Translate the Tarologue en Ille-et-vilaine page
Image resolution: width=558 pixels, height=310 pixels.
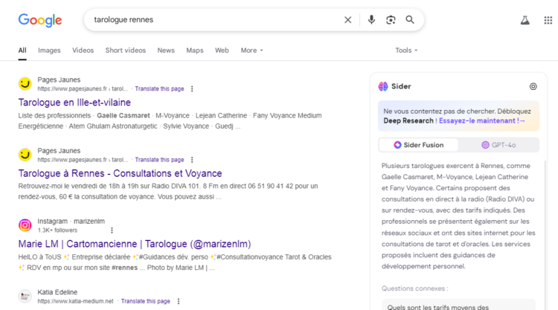point(159,89)
